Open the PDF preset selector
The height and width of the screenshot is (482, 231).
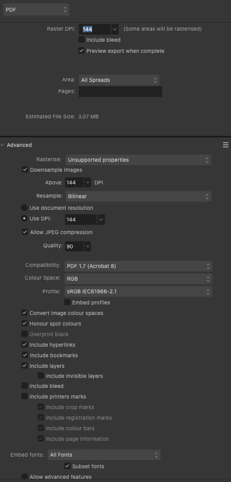pos(36,10)
